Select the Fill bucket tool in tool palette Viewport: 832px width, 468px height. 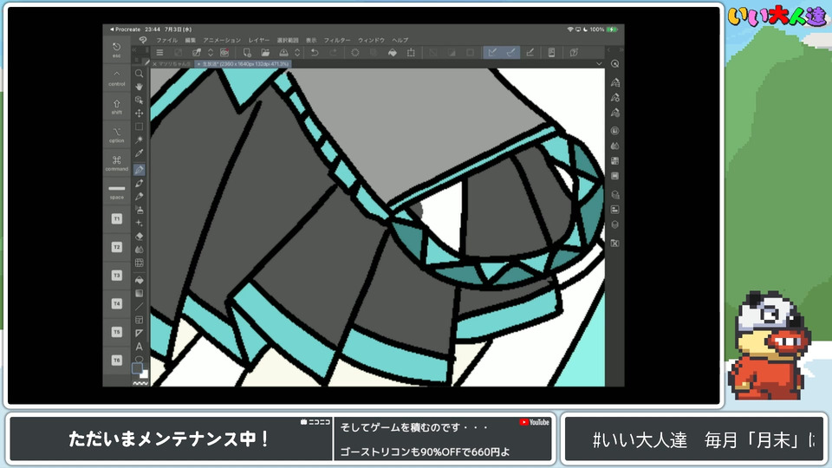(x=139, y=280)
